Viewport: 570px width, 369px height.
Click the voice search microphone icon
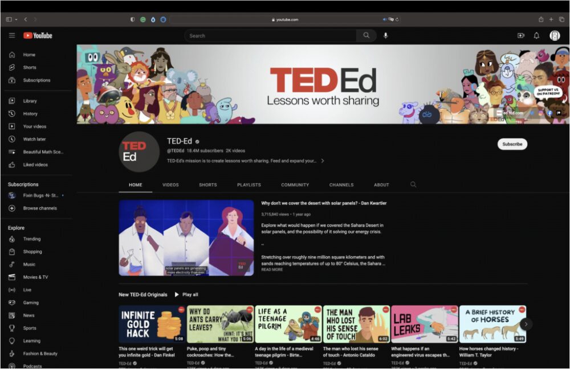386,35
